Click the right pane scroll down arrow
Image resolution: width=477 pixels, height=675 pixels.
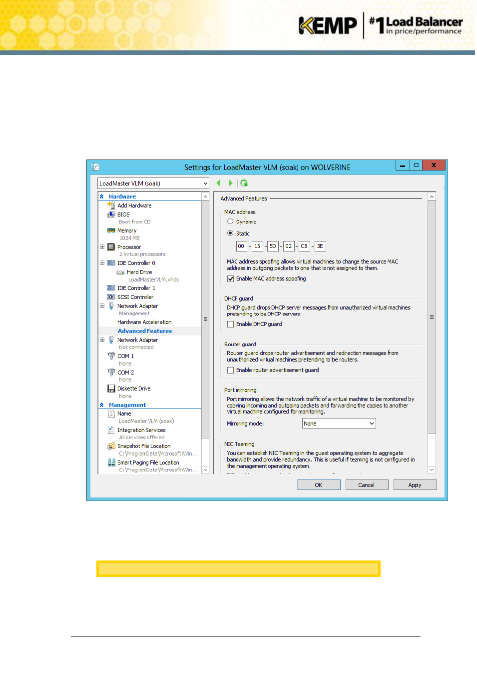432,470
